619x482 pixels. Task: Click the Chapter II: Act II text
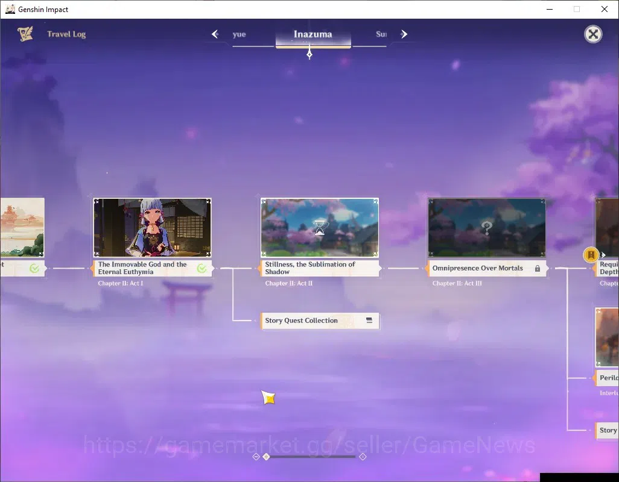[288, 283]
